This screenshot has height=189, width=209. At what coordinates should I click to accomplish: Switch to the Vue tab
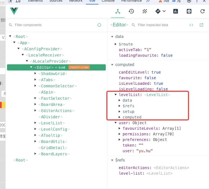(x=92, y=1)
